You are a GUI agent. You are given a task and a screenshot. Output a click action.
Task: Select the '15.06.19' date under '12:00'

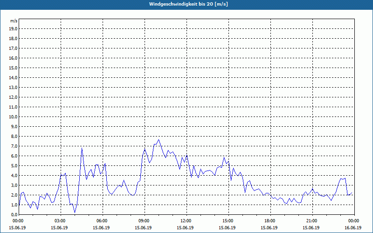click(185, 228)
